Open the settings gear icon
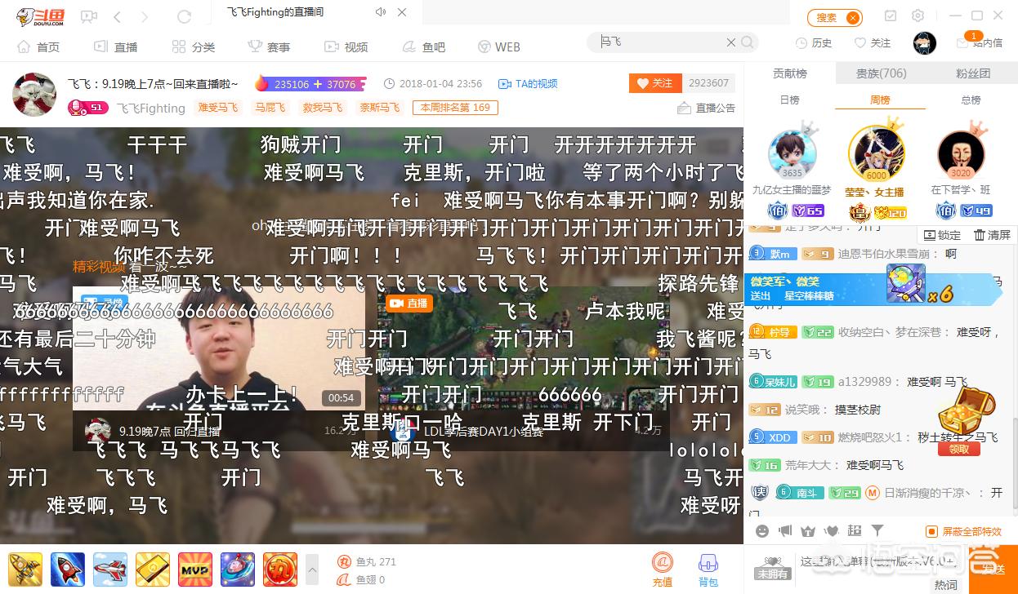Image resolution: width=1018 pixels, height=594 pixels. tap(918, 16)
